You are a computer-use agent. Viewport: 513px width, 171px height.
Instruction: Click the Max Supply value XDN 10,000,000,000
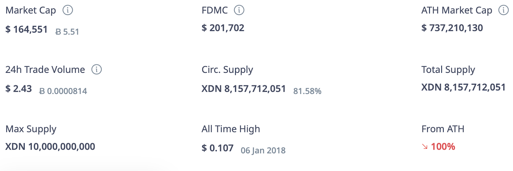tap(50, 147)
